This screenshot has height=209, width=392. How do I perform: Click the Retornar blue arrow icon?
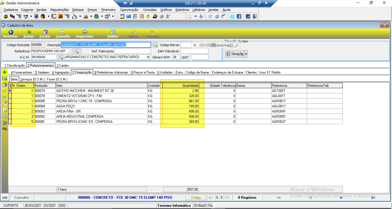pos(11,32)
